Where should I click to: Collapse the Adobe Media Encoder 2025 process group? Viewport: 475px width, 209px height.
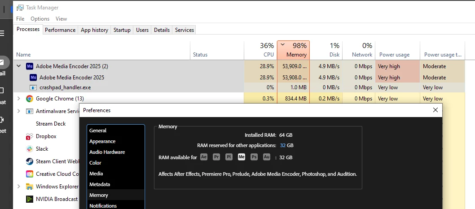(19, 66)
